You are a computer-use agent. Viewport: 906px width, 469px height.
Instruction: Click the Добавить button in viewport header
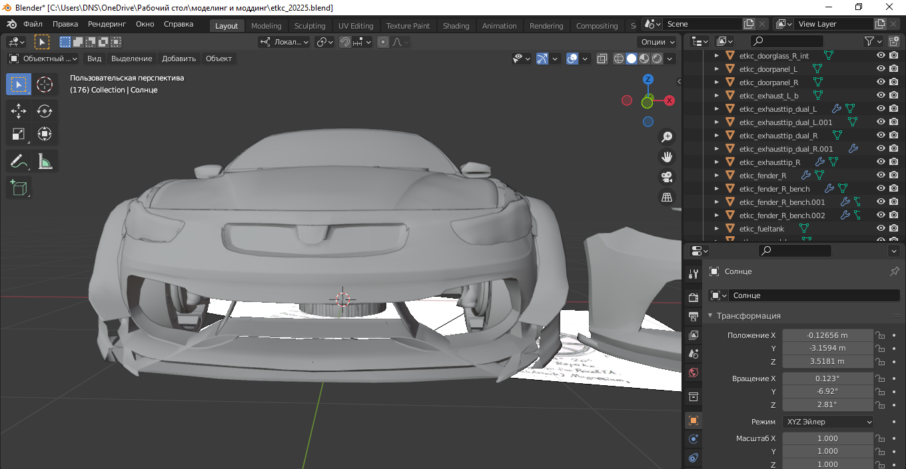point(179,59)
